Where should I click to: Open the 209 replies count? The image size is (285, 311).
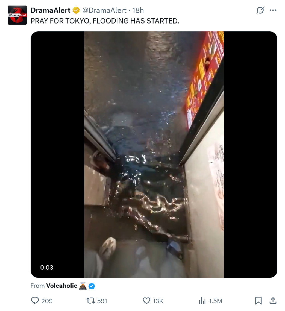tap(47, 301)
